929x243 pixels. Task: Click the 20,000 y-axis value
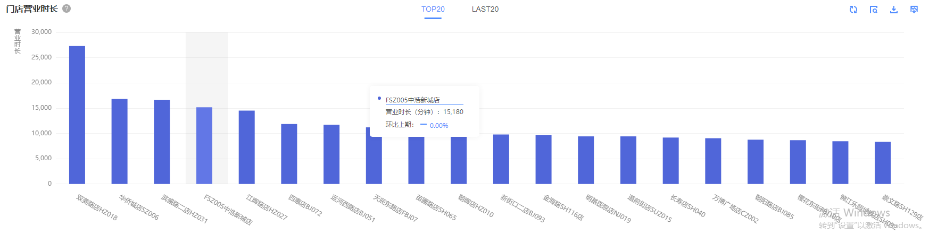click(x=42, y=82)
